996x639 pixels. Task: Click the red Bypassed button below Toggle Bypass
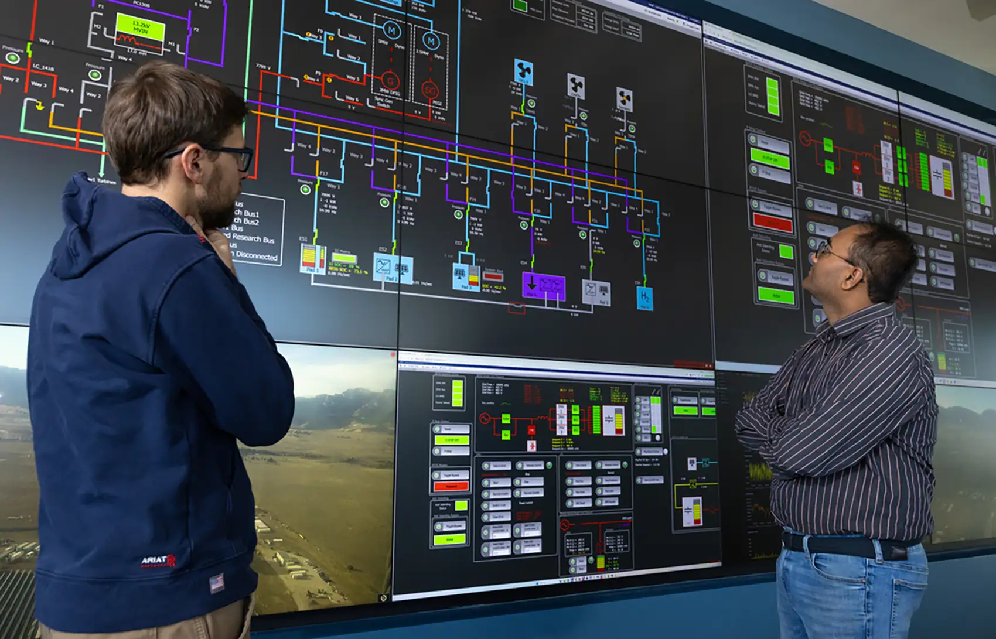pyautogui.click(x=451, y=486)
